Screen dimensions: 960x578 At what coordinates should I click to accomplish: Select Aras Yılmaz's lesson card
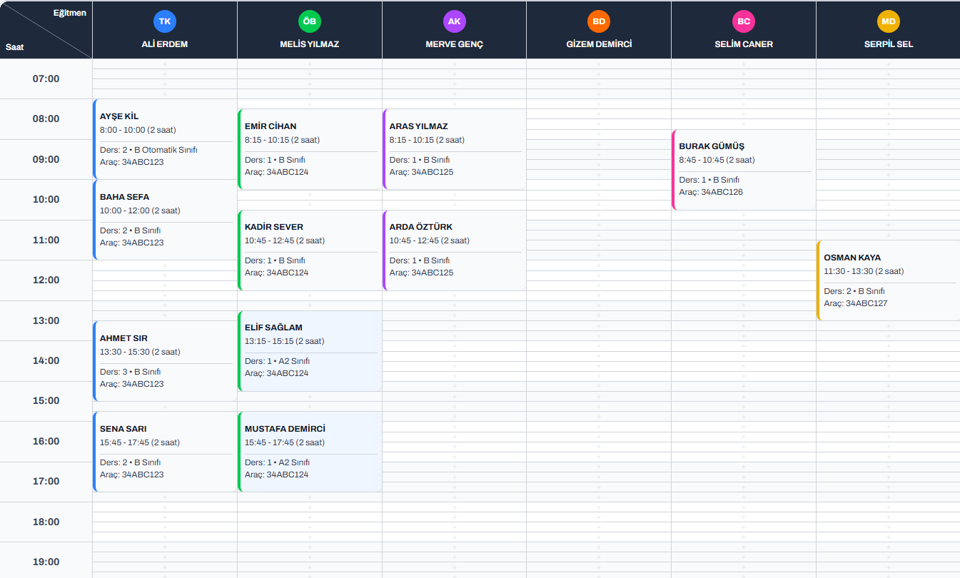(455, 148)
